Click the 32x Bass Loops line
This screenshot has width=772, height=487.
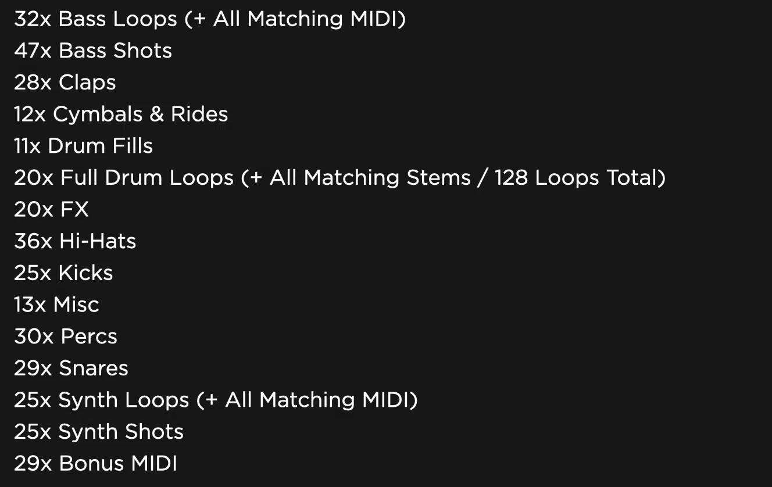pyautogui.click(x=210, y=19)
